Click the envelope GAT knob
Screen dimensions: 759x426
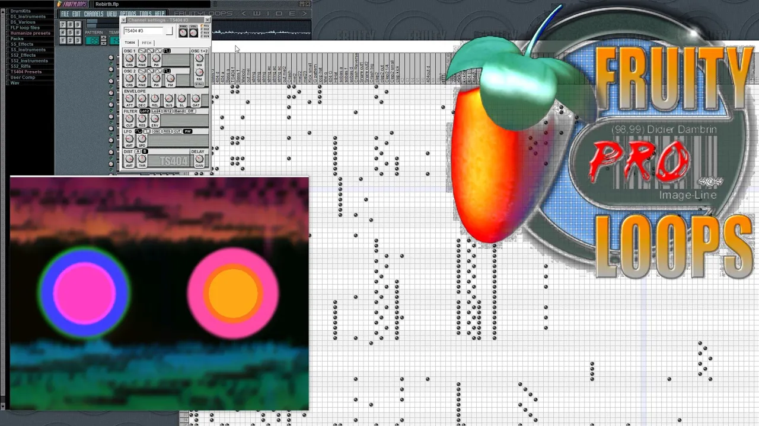pos(196,98)
